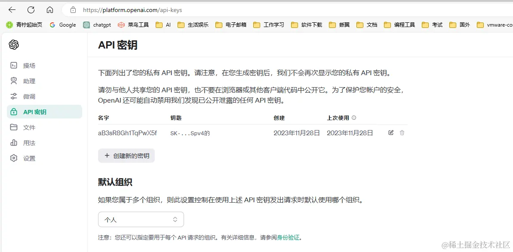The image size is (513, 252).
Task: Delete the API key using the trash icon
Action: (402, 133)
